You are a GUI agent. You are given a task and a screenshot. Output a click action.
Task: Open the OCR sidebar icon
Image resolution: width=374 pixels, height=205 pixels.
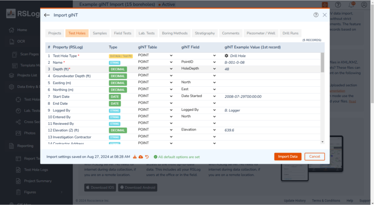coord(12,41)
